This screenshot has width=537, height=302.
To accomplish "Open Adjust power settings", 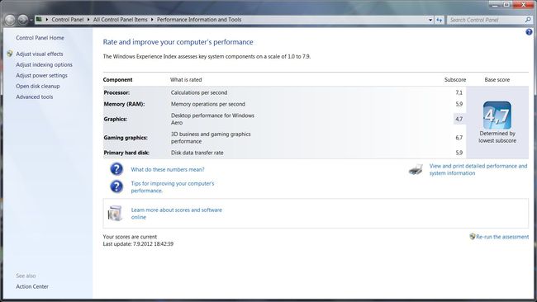I will 41,76.
